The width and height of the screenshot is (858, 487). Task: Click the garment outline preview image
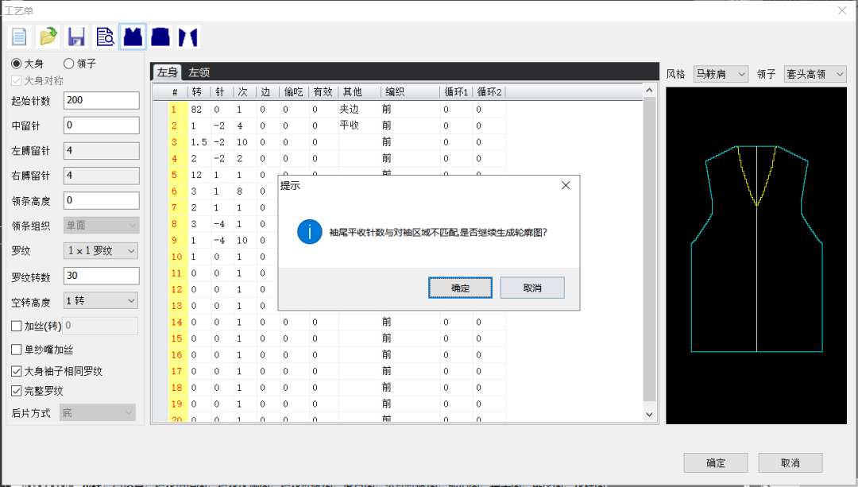pyautogui.click(x=756, y=255)
